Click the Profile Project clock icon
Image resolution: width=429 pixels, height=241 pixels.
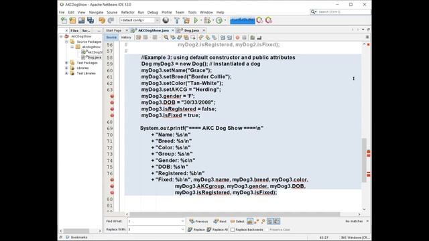tap(219, 20)
